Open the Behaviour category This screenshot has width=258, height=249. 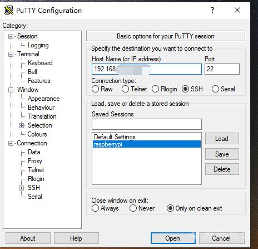[41, 108]
